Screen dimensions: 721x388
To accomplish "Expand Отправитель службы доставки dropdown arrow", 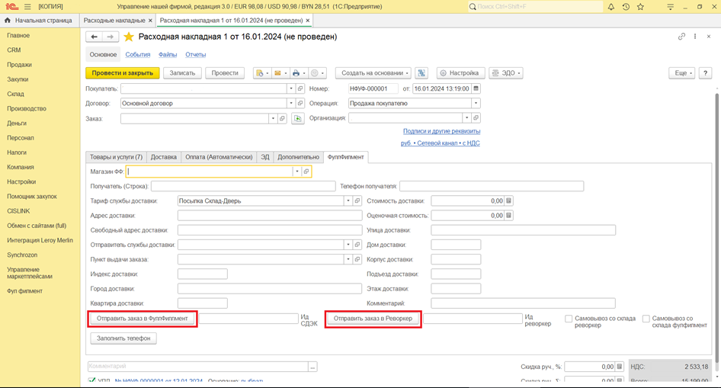I will pyautogui.click(x=348, y=245).
